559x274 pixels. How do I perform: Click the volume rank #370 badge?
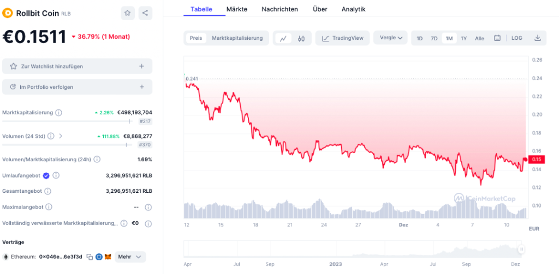coord(145,145)
